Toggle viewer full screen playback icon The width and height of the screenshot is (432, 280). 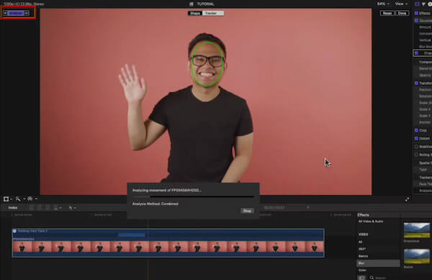407,199
